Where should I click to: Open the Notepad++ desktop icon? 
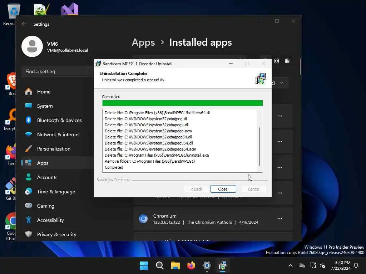pos(41,9)
